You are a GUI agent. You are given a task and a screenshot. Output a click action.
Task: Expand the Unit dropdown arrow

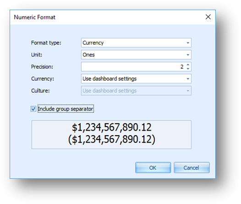tap(188, 55)
